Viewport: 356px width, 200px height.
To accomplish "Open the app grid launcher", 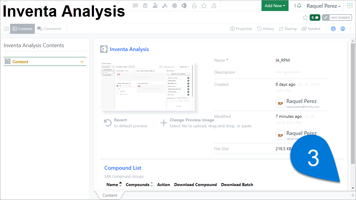I will point(350,6).
